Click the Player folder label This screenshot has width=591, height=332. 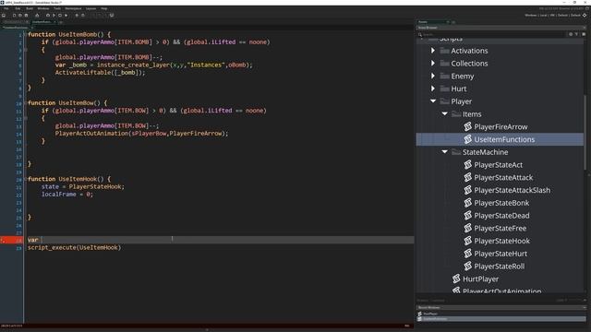click(462, 101)
